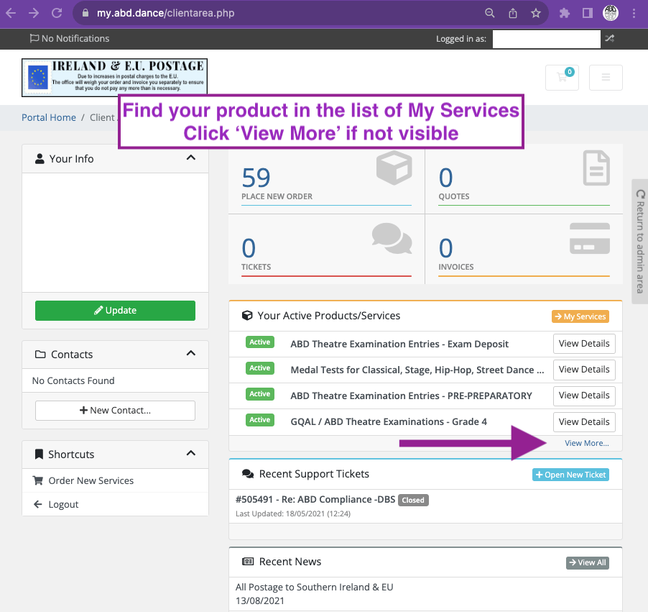Bookmark this page with star icon
Viewport: 648px width, 612px height.
[x=535, y=13]
